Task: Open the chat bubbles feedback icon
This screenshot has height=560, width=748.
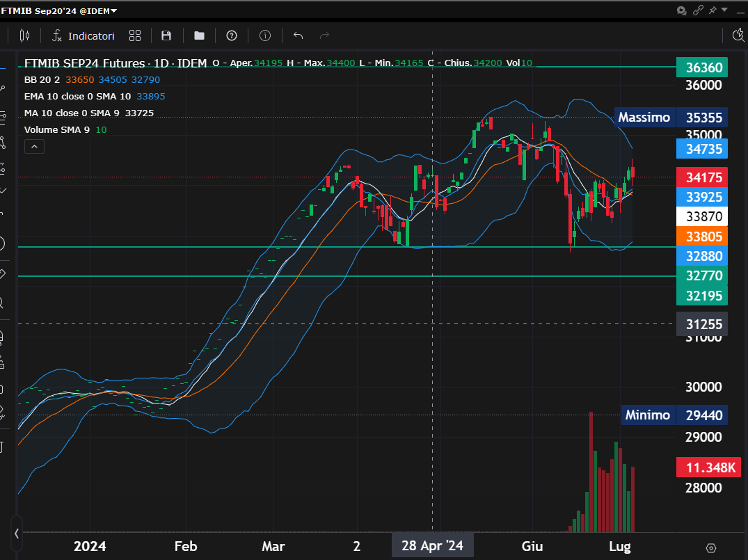Action: click(683, 10)
